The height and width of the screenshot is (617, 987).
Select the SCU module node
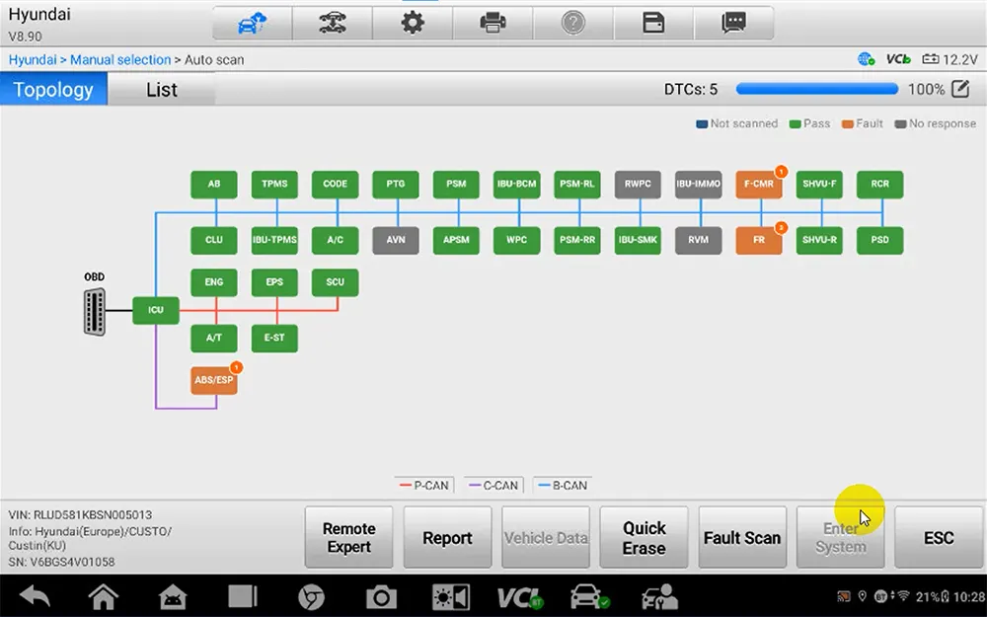(x=335, y=282)
